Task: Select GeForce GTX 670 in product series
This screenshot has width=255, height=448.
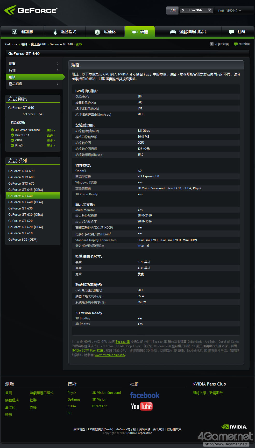Action: 21,184
